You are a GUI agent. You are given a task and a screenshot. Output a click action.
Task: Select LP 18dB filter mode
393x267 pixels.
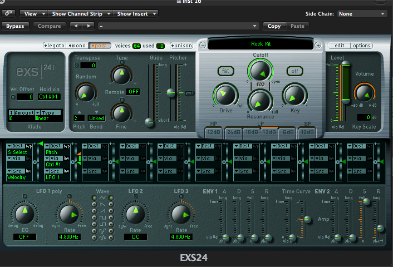[x=252, y=132]
